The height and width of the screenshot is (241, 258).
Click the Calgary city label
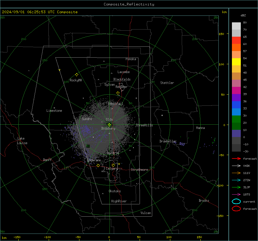tap(112, 168)
